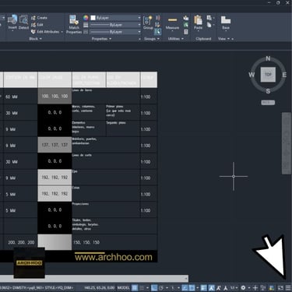This screenshot has height=292, width=292.
Task: Toggle ortho mode in status bar
Action: coord(154,287)
